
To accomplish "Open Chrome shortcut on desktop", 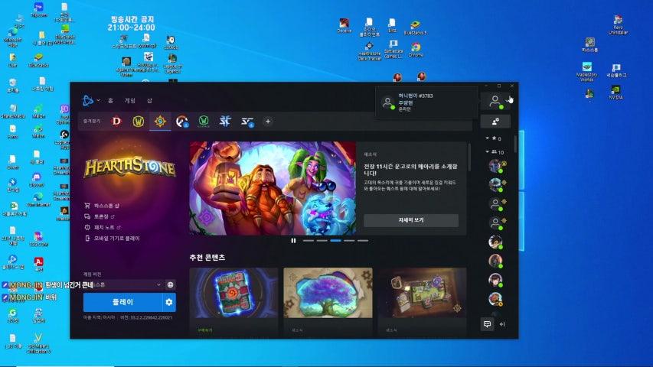I will (416, 50).
